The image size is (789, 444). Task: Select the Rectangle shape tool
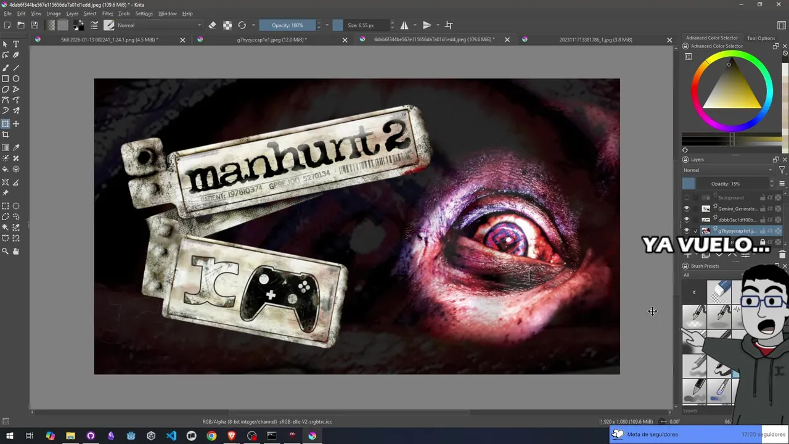[6, 79]
